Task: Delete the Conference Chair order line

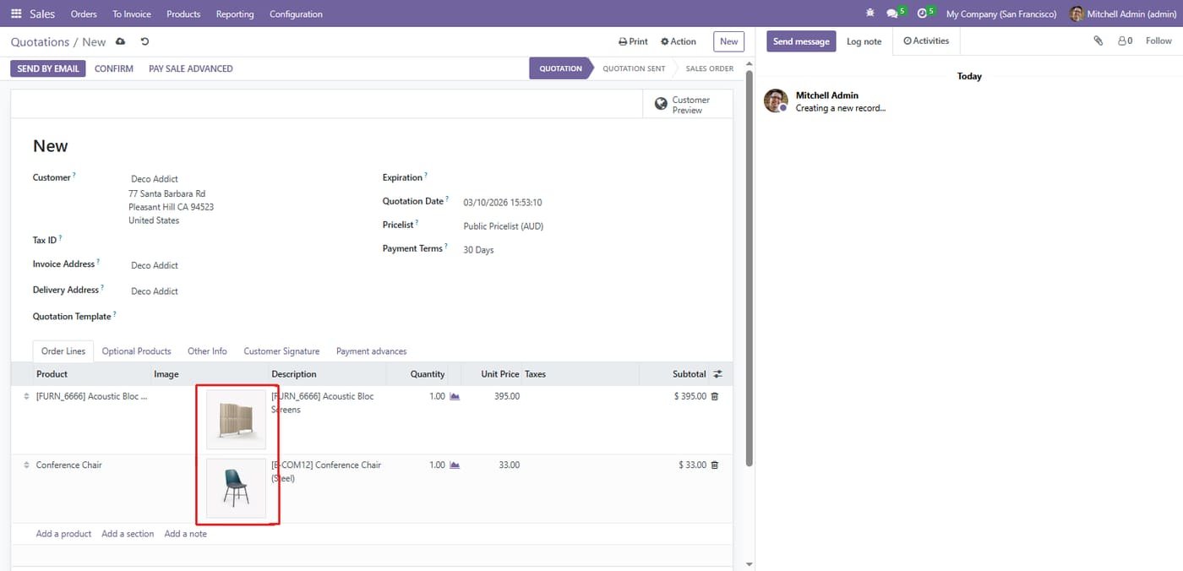Action: coord(715,465)
